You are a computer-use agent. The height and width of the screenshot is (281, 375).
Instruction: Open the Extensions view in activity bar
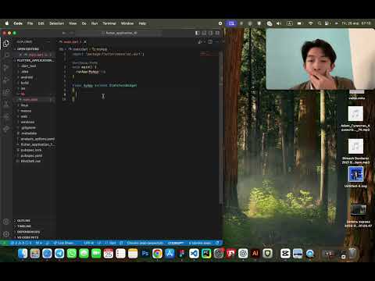tap(6, 92)
